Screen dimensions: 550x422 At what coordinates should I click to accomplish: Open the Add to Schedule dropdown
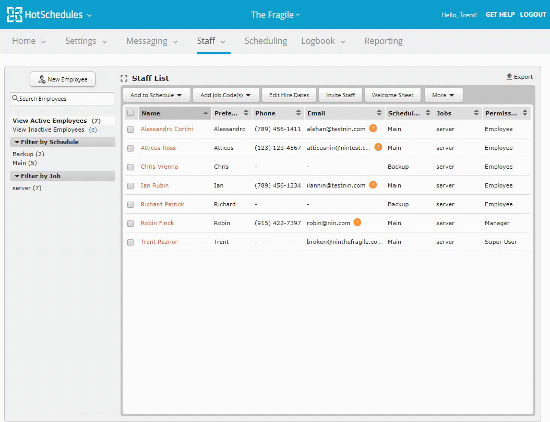coord(156,95)
